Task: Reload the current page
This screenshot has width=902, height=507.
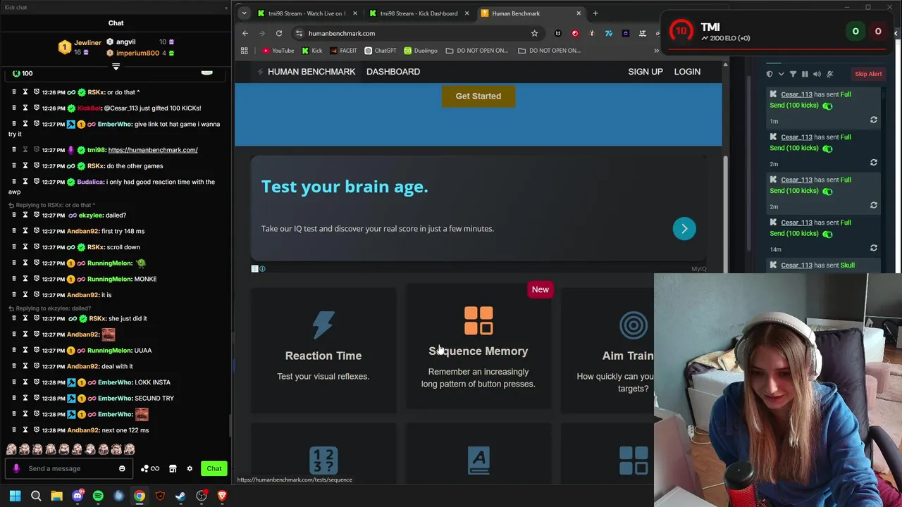Action: click(x=279, y=33)
